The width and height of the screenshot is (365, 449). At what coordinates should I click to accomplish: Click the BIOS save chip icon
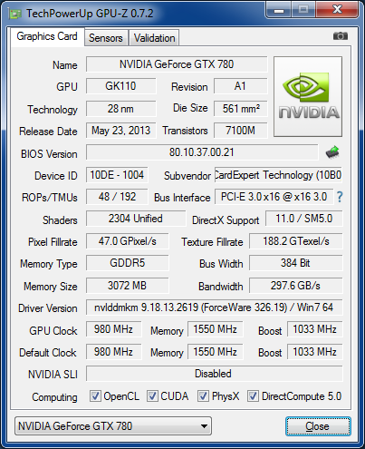[332, 152]
